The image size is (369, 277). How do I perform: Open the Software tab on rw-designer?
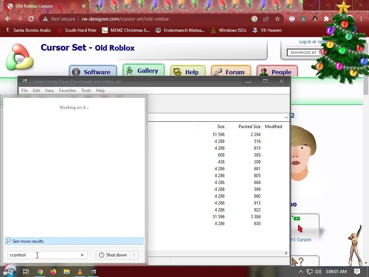(93, 72)
